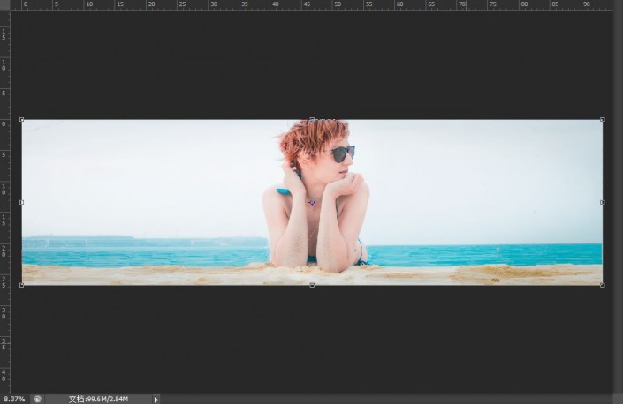Click the ruler origin corner box
This screenshot has height=404, width=623.
tap(4, 4)
